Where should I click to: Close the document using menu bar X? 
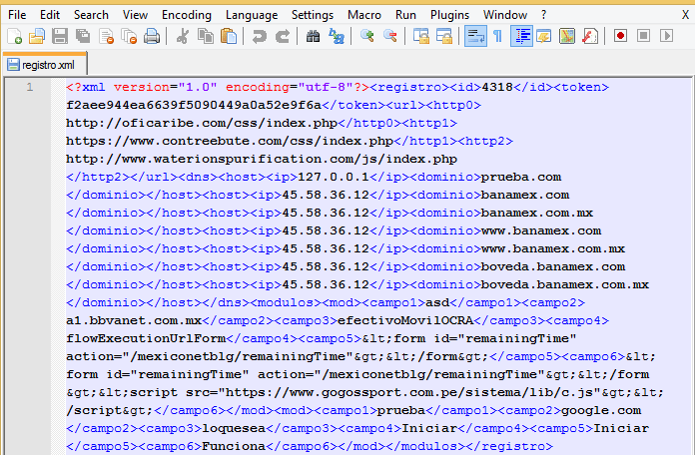685,15
